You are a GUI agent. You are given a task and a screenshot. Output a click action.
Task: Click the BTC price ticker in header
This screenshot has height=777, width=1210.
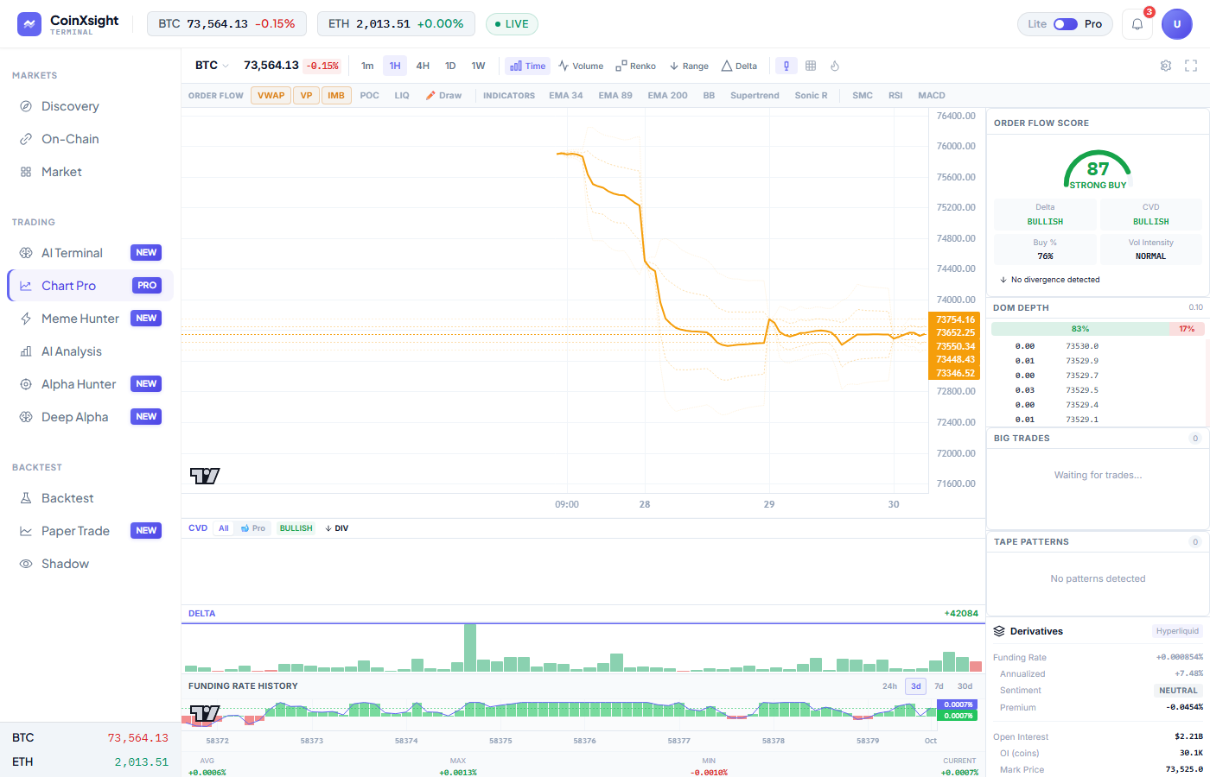coord(226,24)
